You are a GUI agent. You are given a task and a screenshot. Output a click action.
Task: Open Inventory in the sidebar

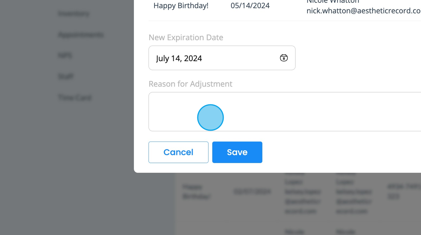74,14
